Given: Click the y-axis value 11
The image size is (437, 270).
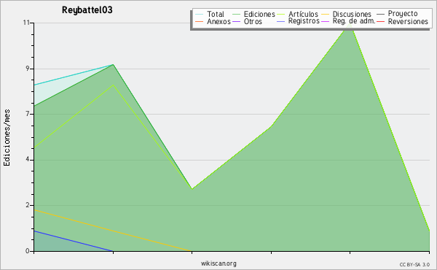Looking at the screenshot, I should 26,23.
